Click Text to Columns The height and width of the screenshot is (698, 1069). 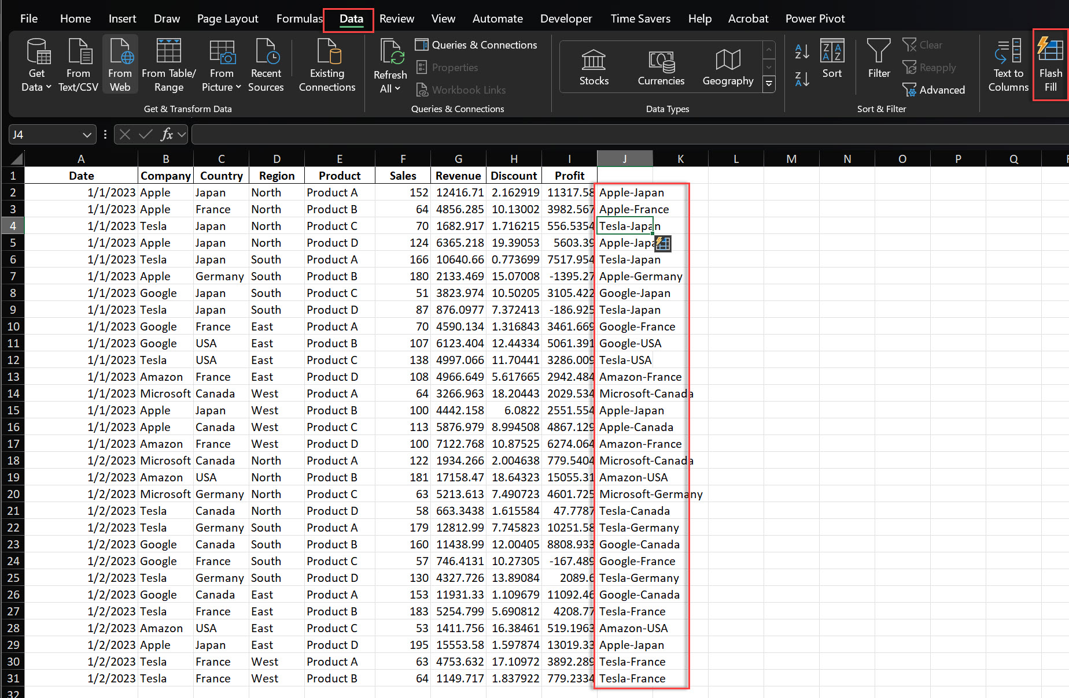(x=1008, y=65)
